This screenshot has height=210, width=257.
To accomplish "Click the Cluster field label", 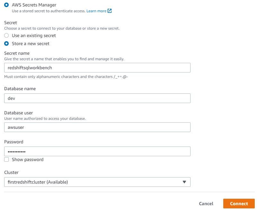I will pyautogui.click(x=11, y=172).
